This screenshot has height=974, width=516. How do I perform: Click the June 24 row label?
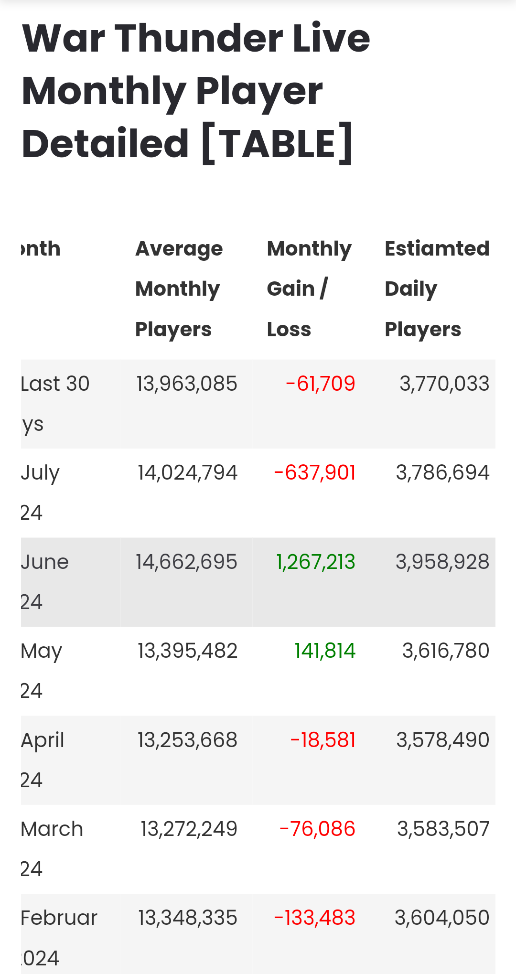click(44, 581)
